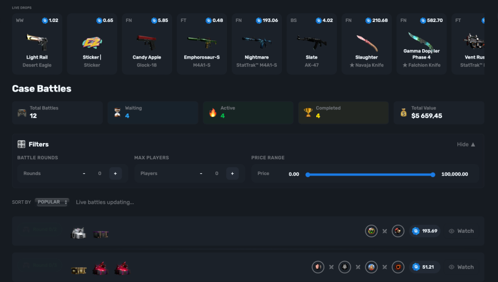Collapse filters with the Hide button

pos(466,145)
